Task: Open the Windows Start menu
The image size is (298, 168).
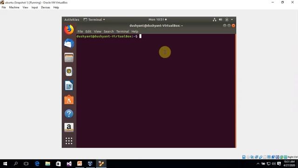Action: 5,164
